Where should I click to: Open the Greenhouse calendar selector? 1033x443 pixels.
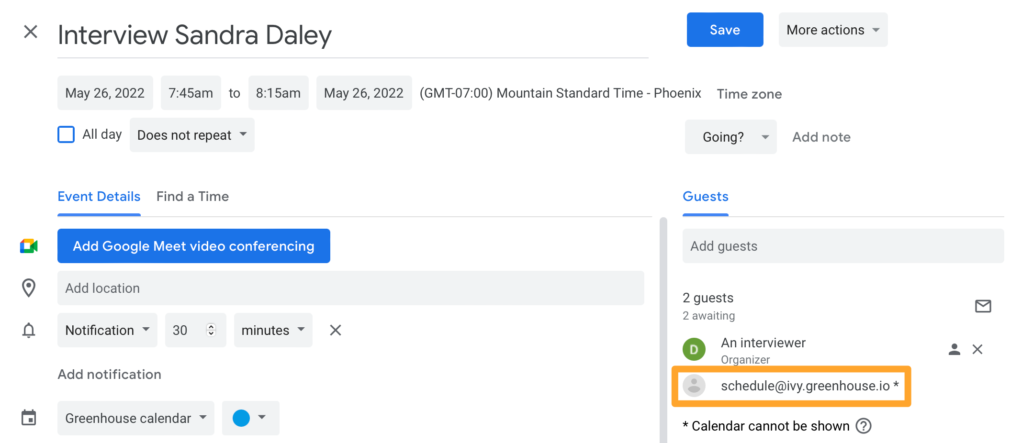tap(135, 418)
